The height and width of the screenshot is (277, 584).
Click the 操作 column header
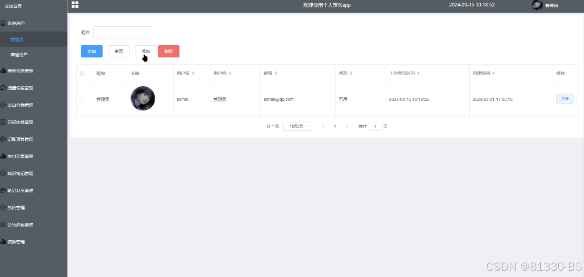(x=560, y=73)
